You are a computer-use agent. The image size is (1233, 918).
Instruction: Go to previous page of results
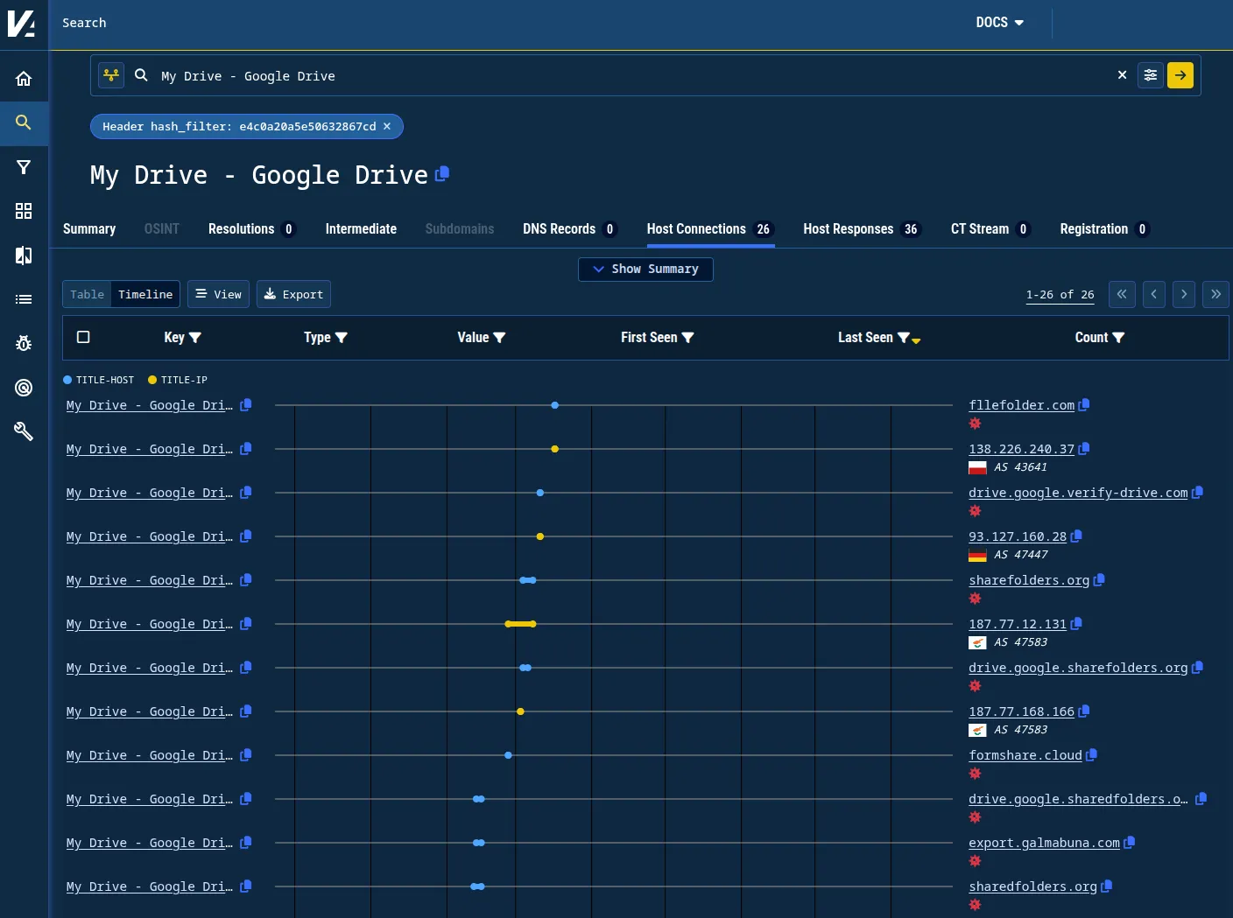point(1154,294)
